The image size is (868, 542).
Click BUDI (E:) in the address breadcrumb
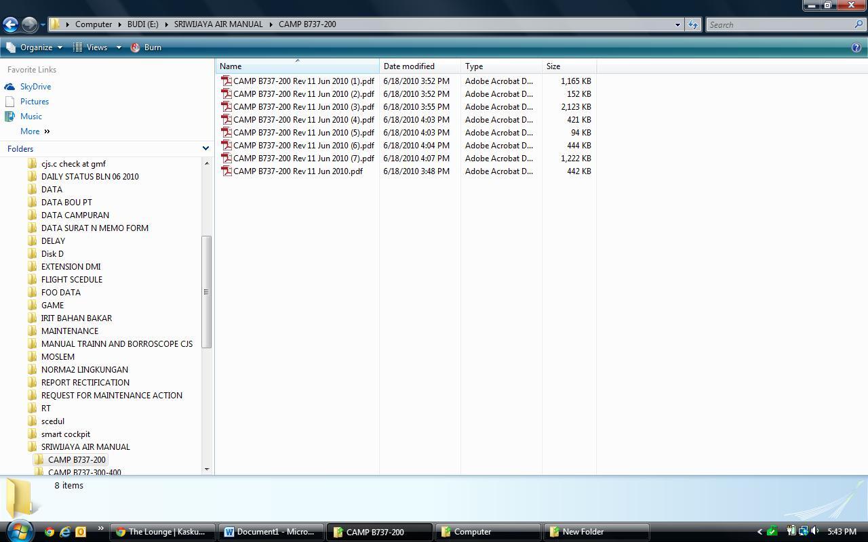[142, 24]
